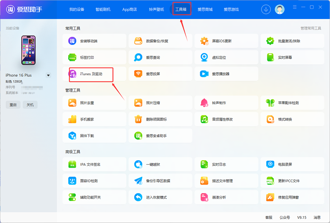The height and width of the screenshot is (223, 330).
Task: Switch to the 工具箱 tab
Action: coord(181,10)
